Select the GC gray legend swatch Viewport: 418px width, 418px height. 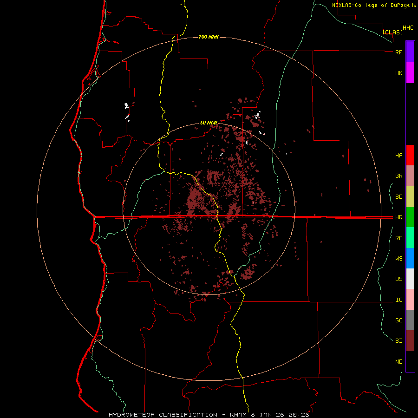tap(410, 320)
